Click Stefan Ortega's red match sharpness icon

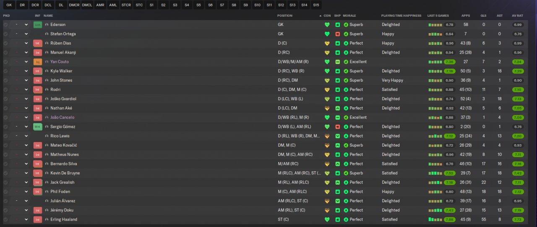tap(337, 34)
